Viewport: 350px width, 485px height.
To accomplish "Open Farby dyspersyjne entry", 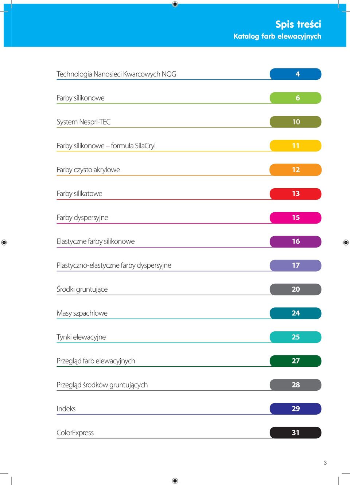I will coord(82,218).
